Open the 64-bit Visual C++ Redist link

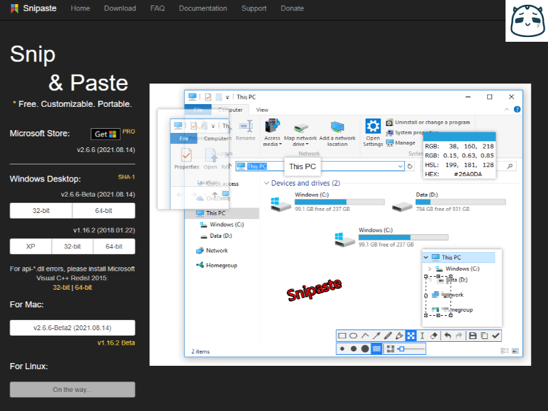point(84,288)
